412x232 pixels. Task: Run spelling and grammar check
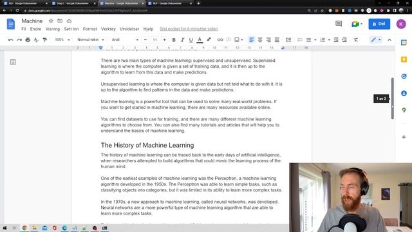tap(36, 40)
